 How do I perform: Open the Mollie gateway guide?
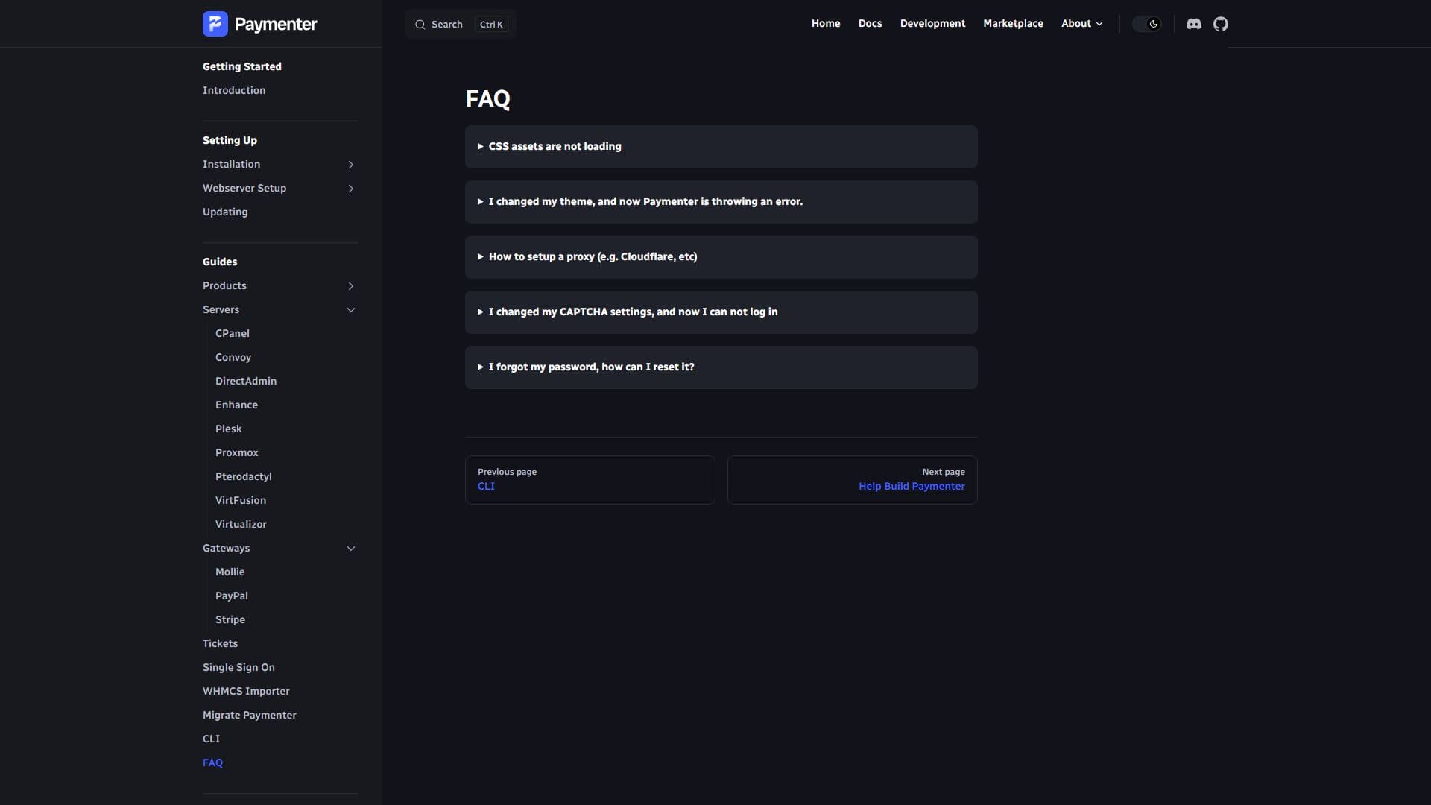[x=230, y=572]
